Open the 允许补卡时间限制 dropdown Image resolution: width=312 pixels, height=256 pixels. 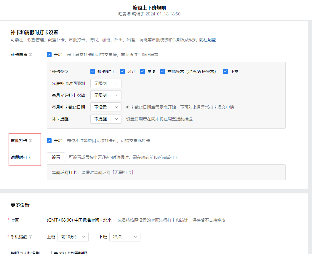[x=106, y=83]
